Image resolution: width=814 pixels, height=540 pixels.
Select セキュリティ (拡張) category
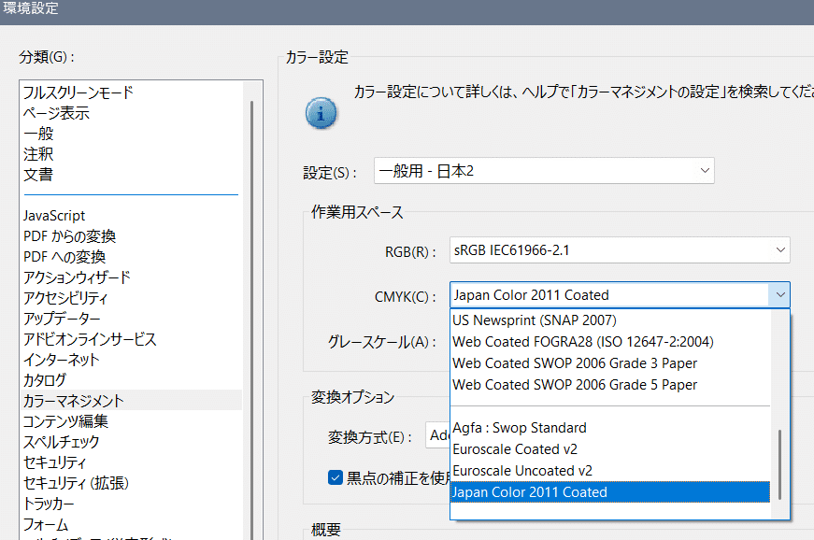(x=132, y=483)
